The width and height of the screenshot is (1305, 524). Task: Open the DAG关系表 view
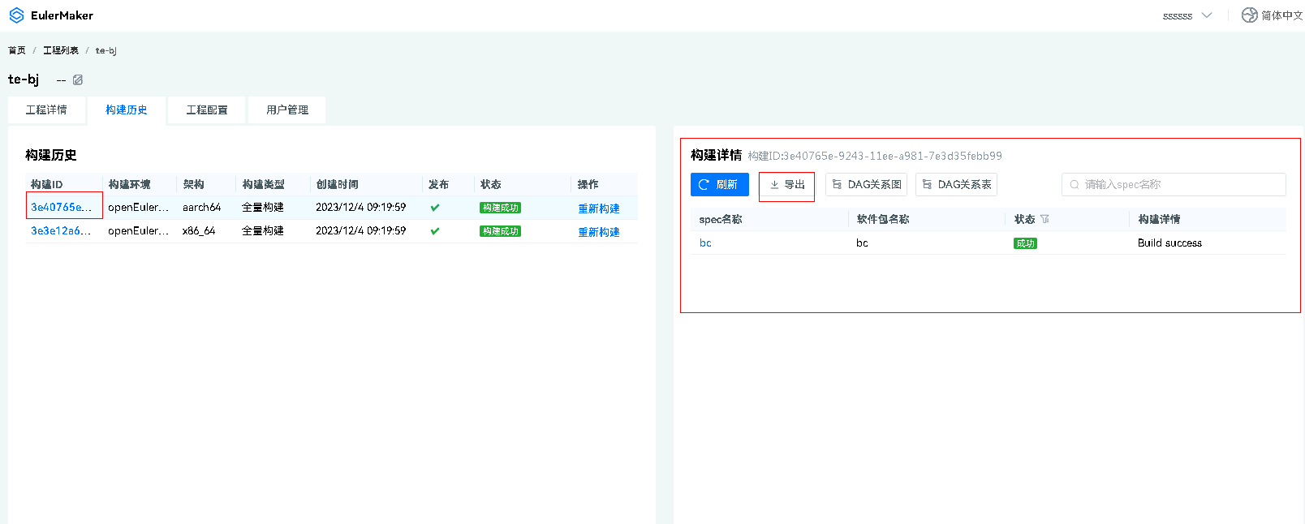pyautogui.click(x=956, y=185)
